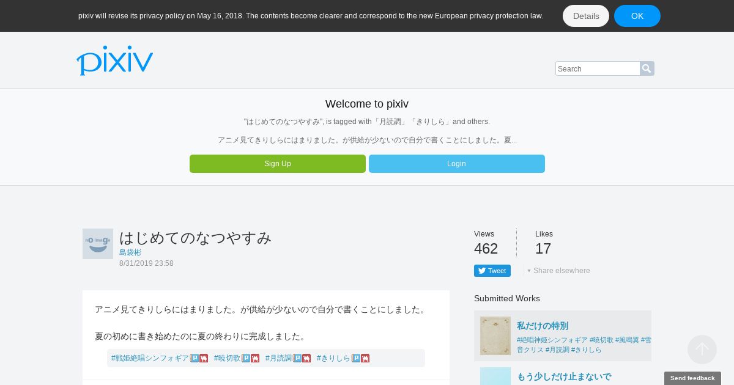The width and height of the screenshot is (734, 385).
Task: Open pixiv encyclopedia icon for #月読調
Action: click(297, 358)
